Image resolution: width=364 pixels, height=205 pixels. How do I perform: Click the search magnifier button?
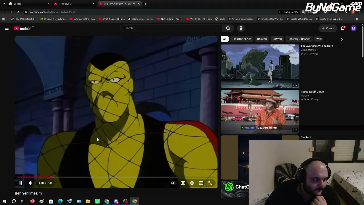tap(228, 28)
